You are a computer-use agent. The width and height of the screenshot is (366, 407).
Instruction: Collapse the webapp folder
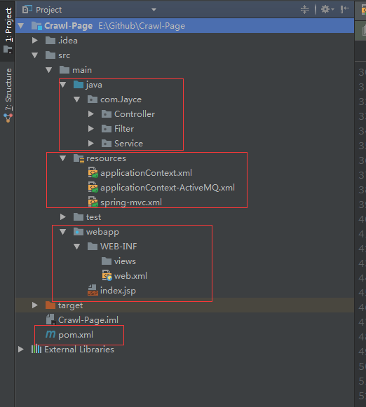tap(62, 232)
